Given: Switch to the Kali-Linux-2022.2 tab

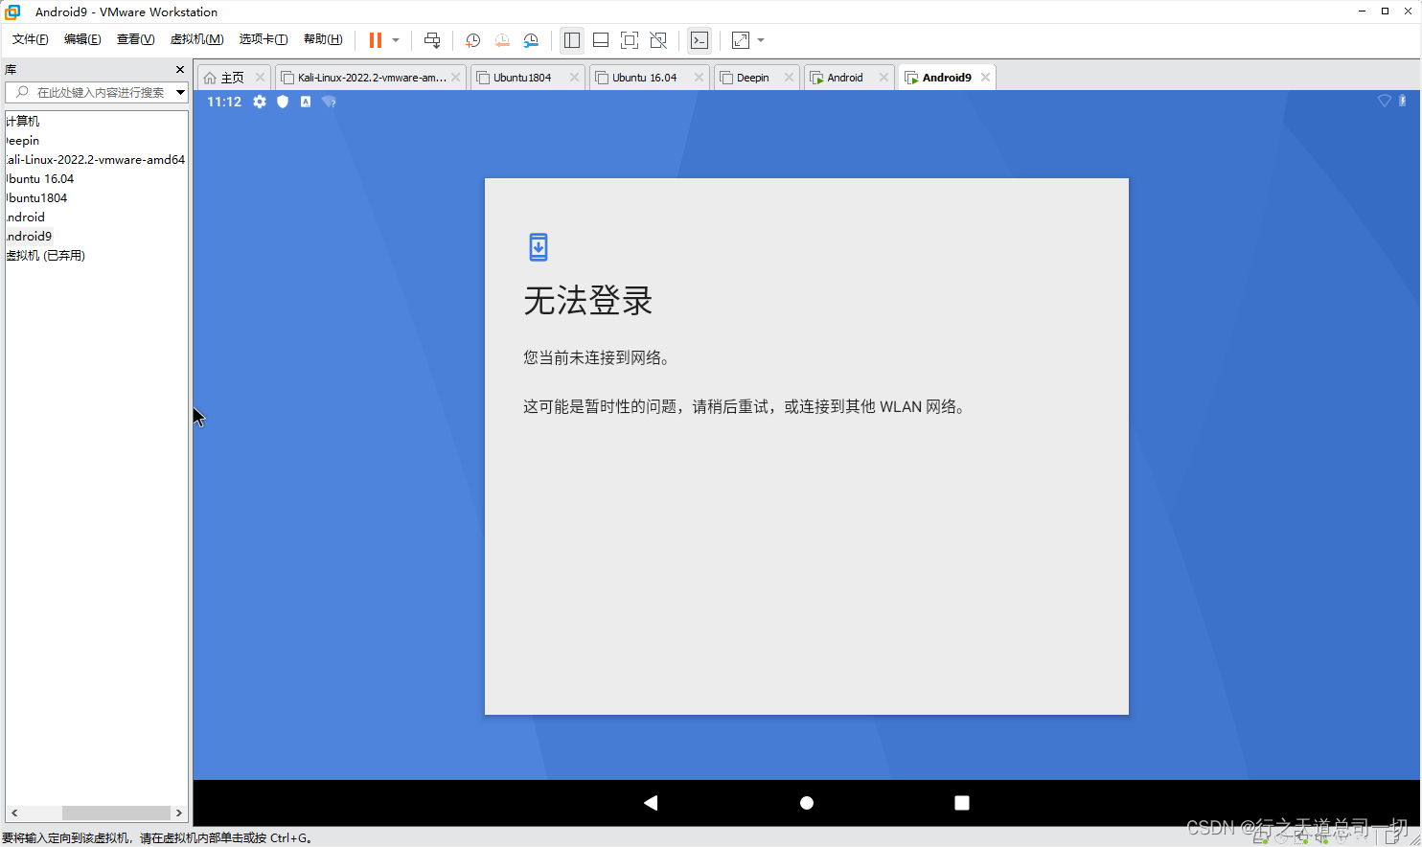Looking at the screenshot, I should (x=371, y=78).
